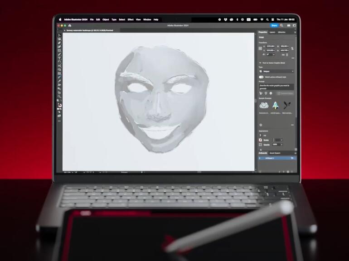The height and width of the screenshot is (261, 349).
Task: Collapse the Text to Vector Graphic section
Action: click(x=260, y=63)
